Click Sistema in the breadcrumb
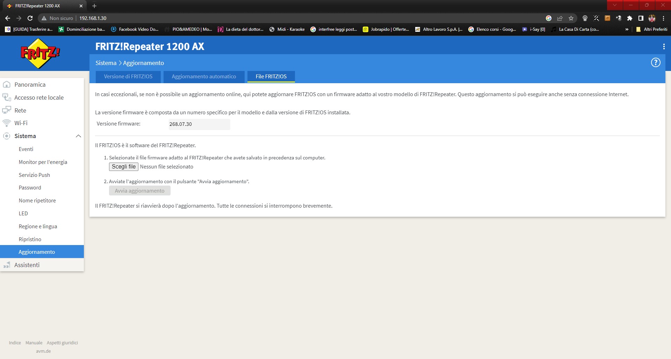This screenshot has height=359, width=671. (106, 63)
